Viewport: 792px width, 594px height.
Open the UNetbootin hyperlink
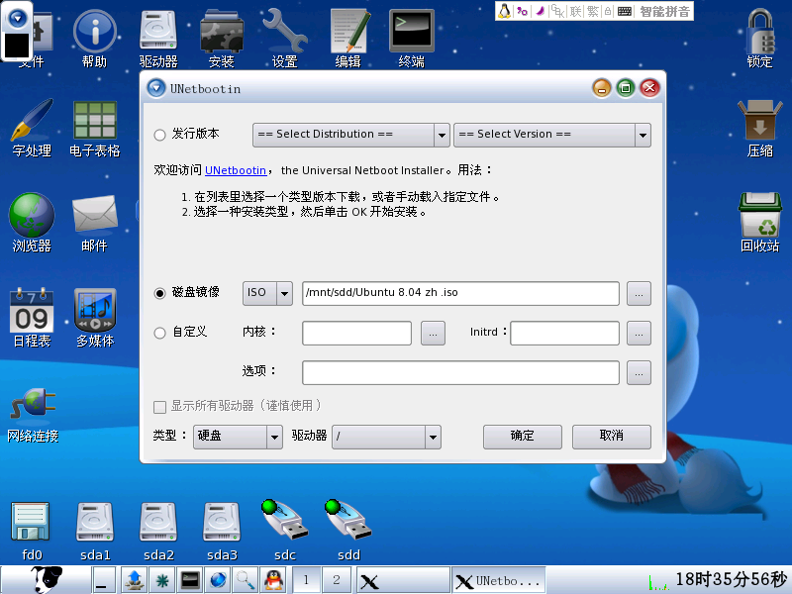pos(236,170)
